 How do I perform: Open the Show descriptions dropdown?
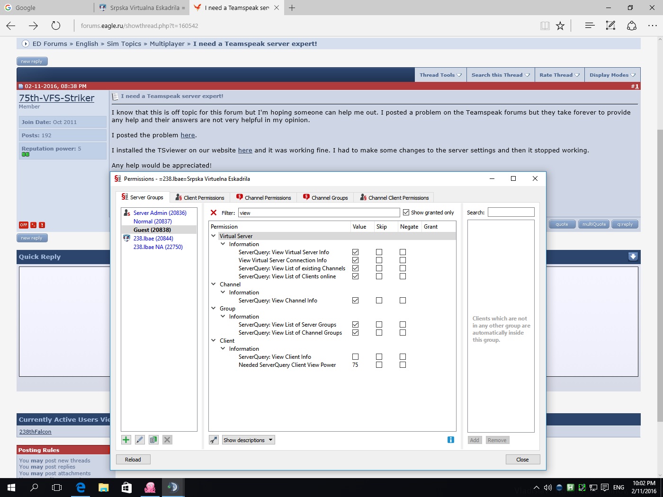tap(249, 440)
